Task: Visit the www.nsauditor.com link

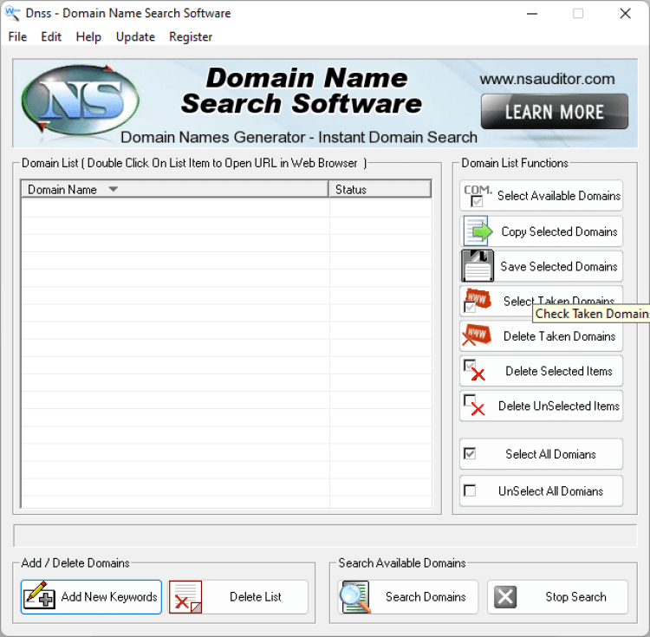Action: [x=547, y=79]
